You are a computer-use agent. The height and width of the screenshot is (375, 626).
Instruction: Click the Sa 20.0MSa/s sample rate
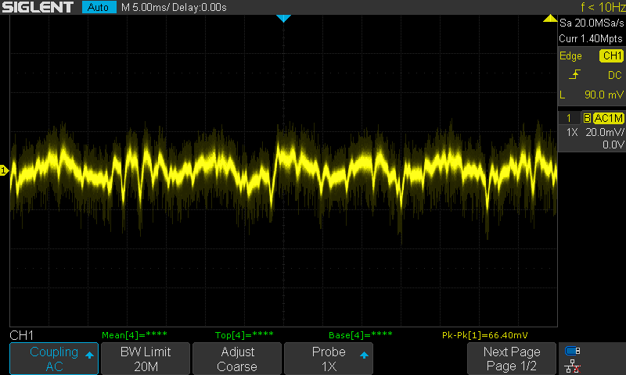point(592,23)
